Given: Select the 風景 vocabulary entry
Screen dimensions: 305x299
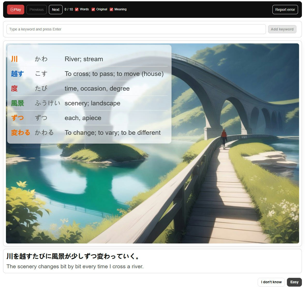Looking at the screenshot, I should point(18,103).
